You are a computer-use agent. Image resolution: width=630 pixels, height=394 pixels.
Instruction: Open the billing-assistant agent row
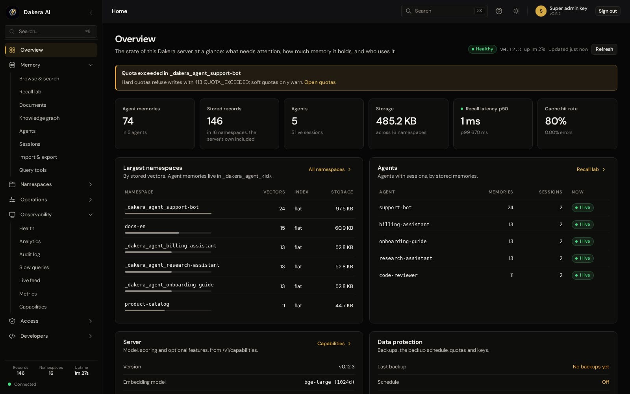(493, 225)
